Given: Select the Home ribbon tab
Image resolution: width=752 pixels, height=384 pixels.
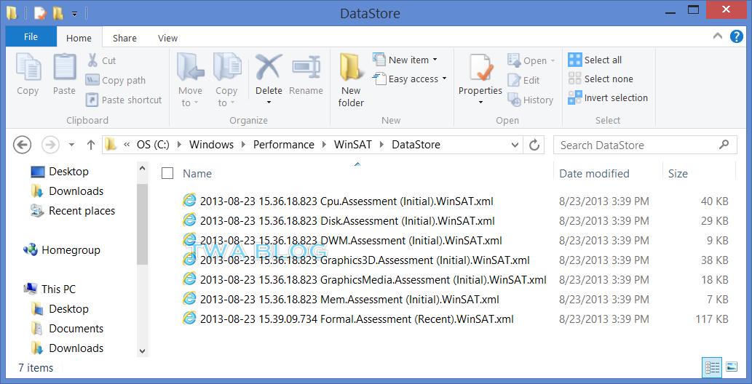Looking at the screenshot, I should tap(79, 39).
